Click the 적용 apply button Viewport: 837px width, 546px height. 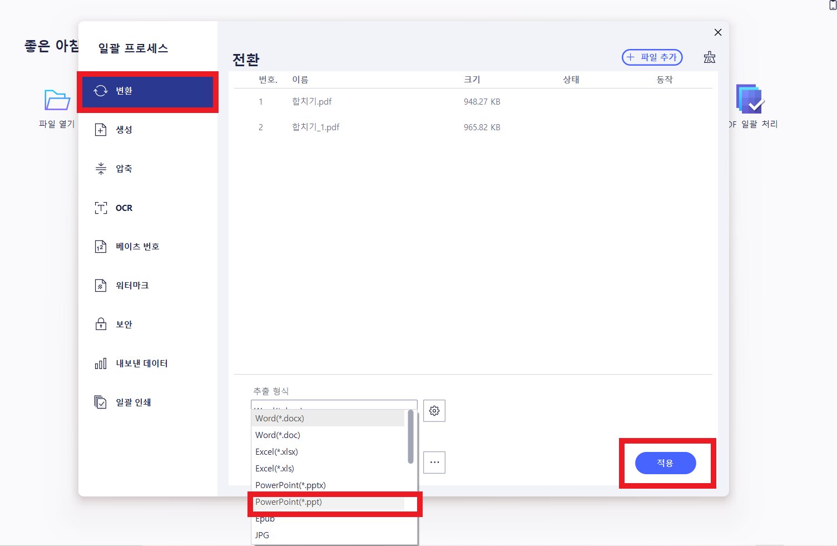point(665,463)
